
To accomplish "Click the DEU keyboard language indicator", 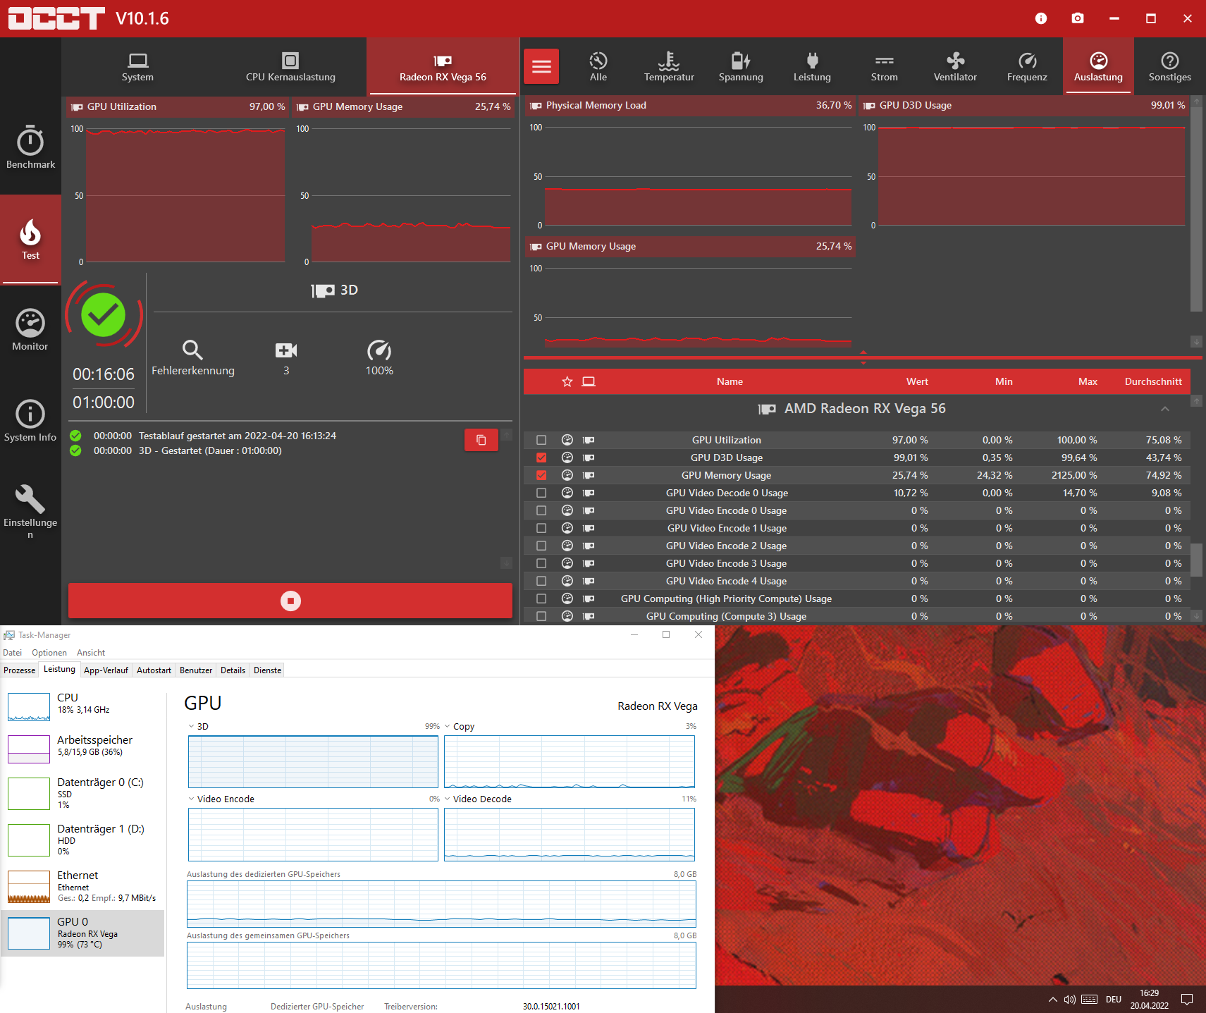I will point(1113,999).
